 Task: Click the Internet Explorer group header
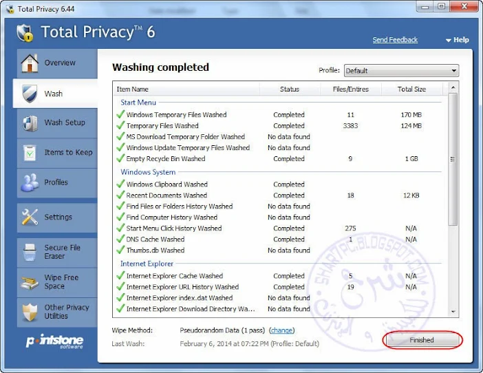[x=147, y=264]
